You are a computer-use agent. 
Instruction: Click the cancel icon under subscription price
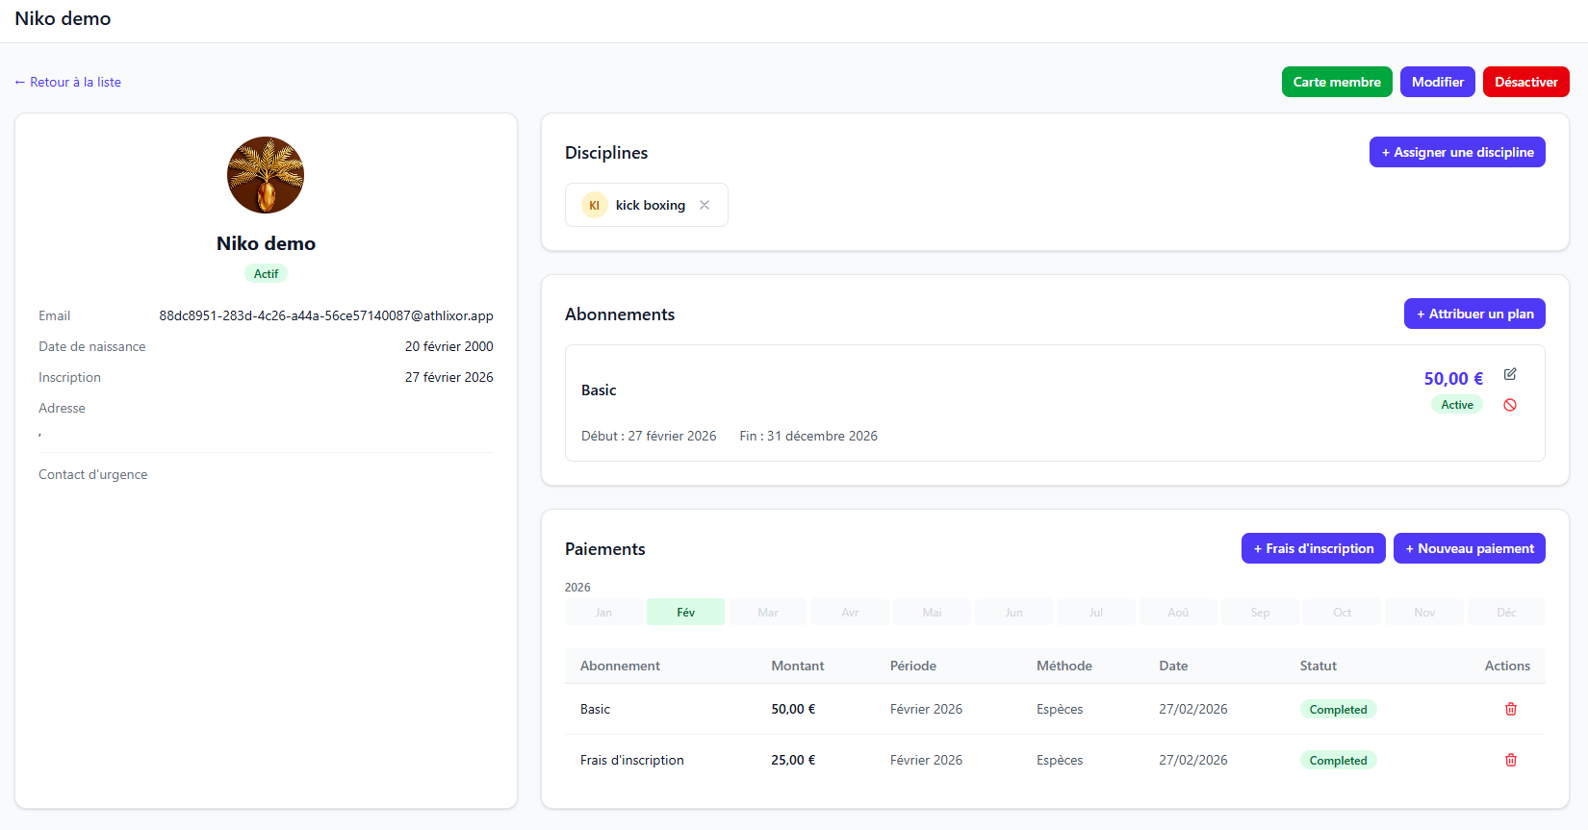point(1510,405)
